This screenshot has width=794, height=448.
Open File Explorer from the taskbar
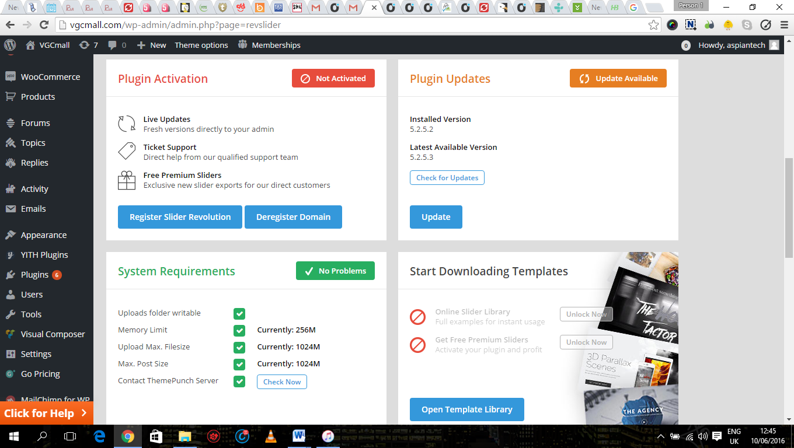(184, 436)
